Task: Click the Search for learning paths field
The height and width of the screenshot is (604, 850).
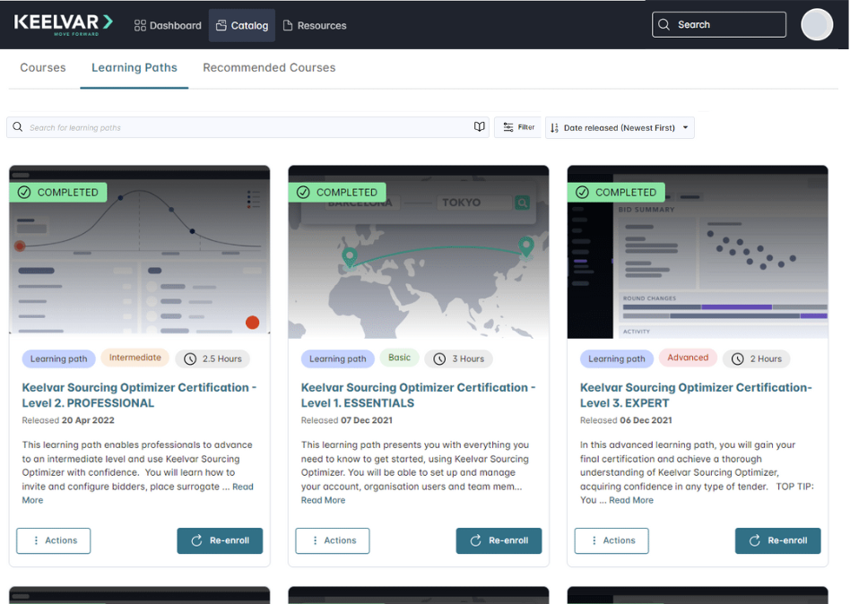Action: 247,127
